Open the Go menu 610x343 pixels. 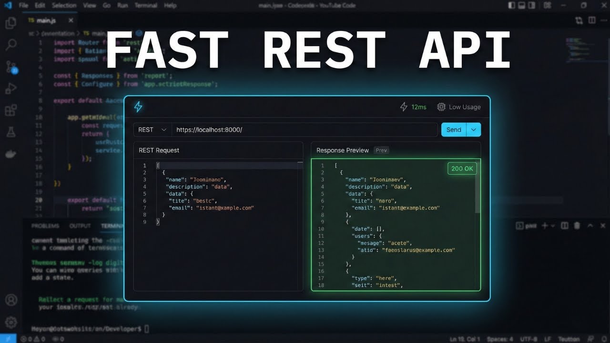107,5
